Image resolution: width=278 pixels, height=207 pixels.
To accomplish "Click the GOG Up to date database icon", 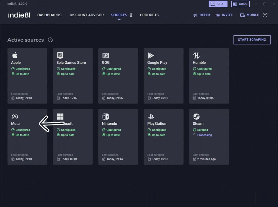I will click(104, 74).
